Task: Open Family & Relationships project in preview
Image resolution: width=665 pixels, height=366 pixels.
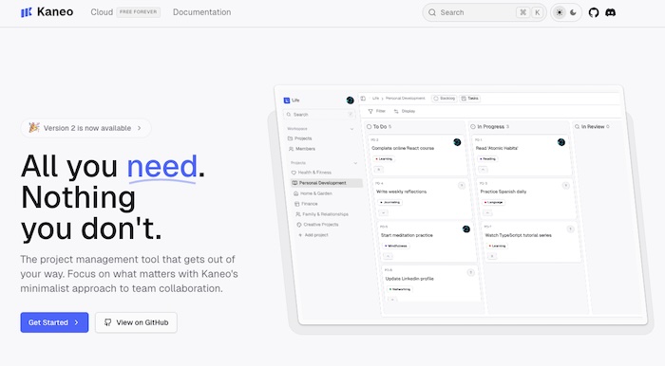Action: click(322, 214)
